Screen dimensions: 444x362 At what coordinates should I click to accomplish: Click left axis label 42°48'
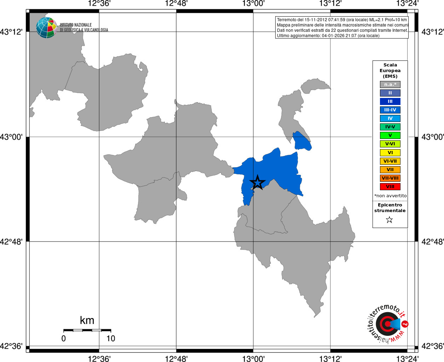[11, 241]
